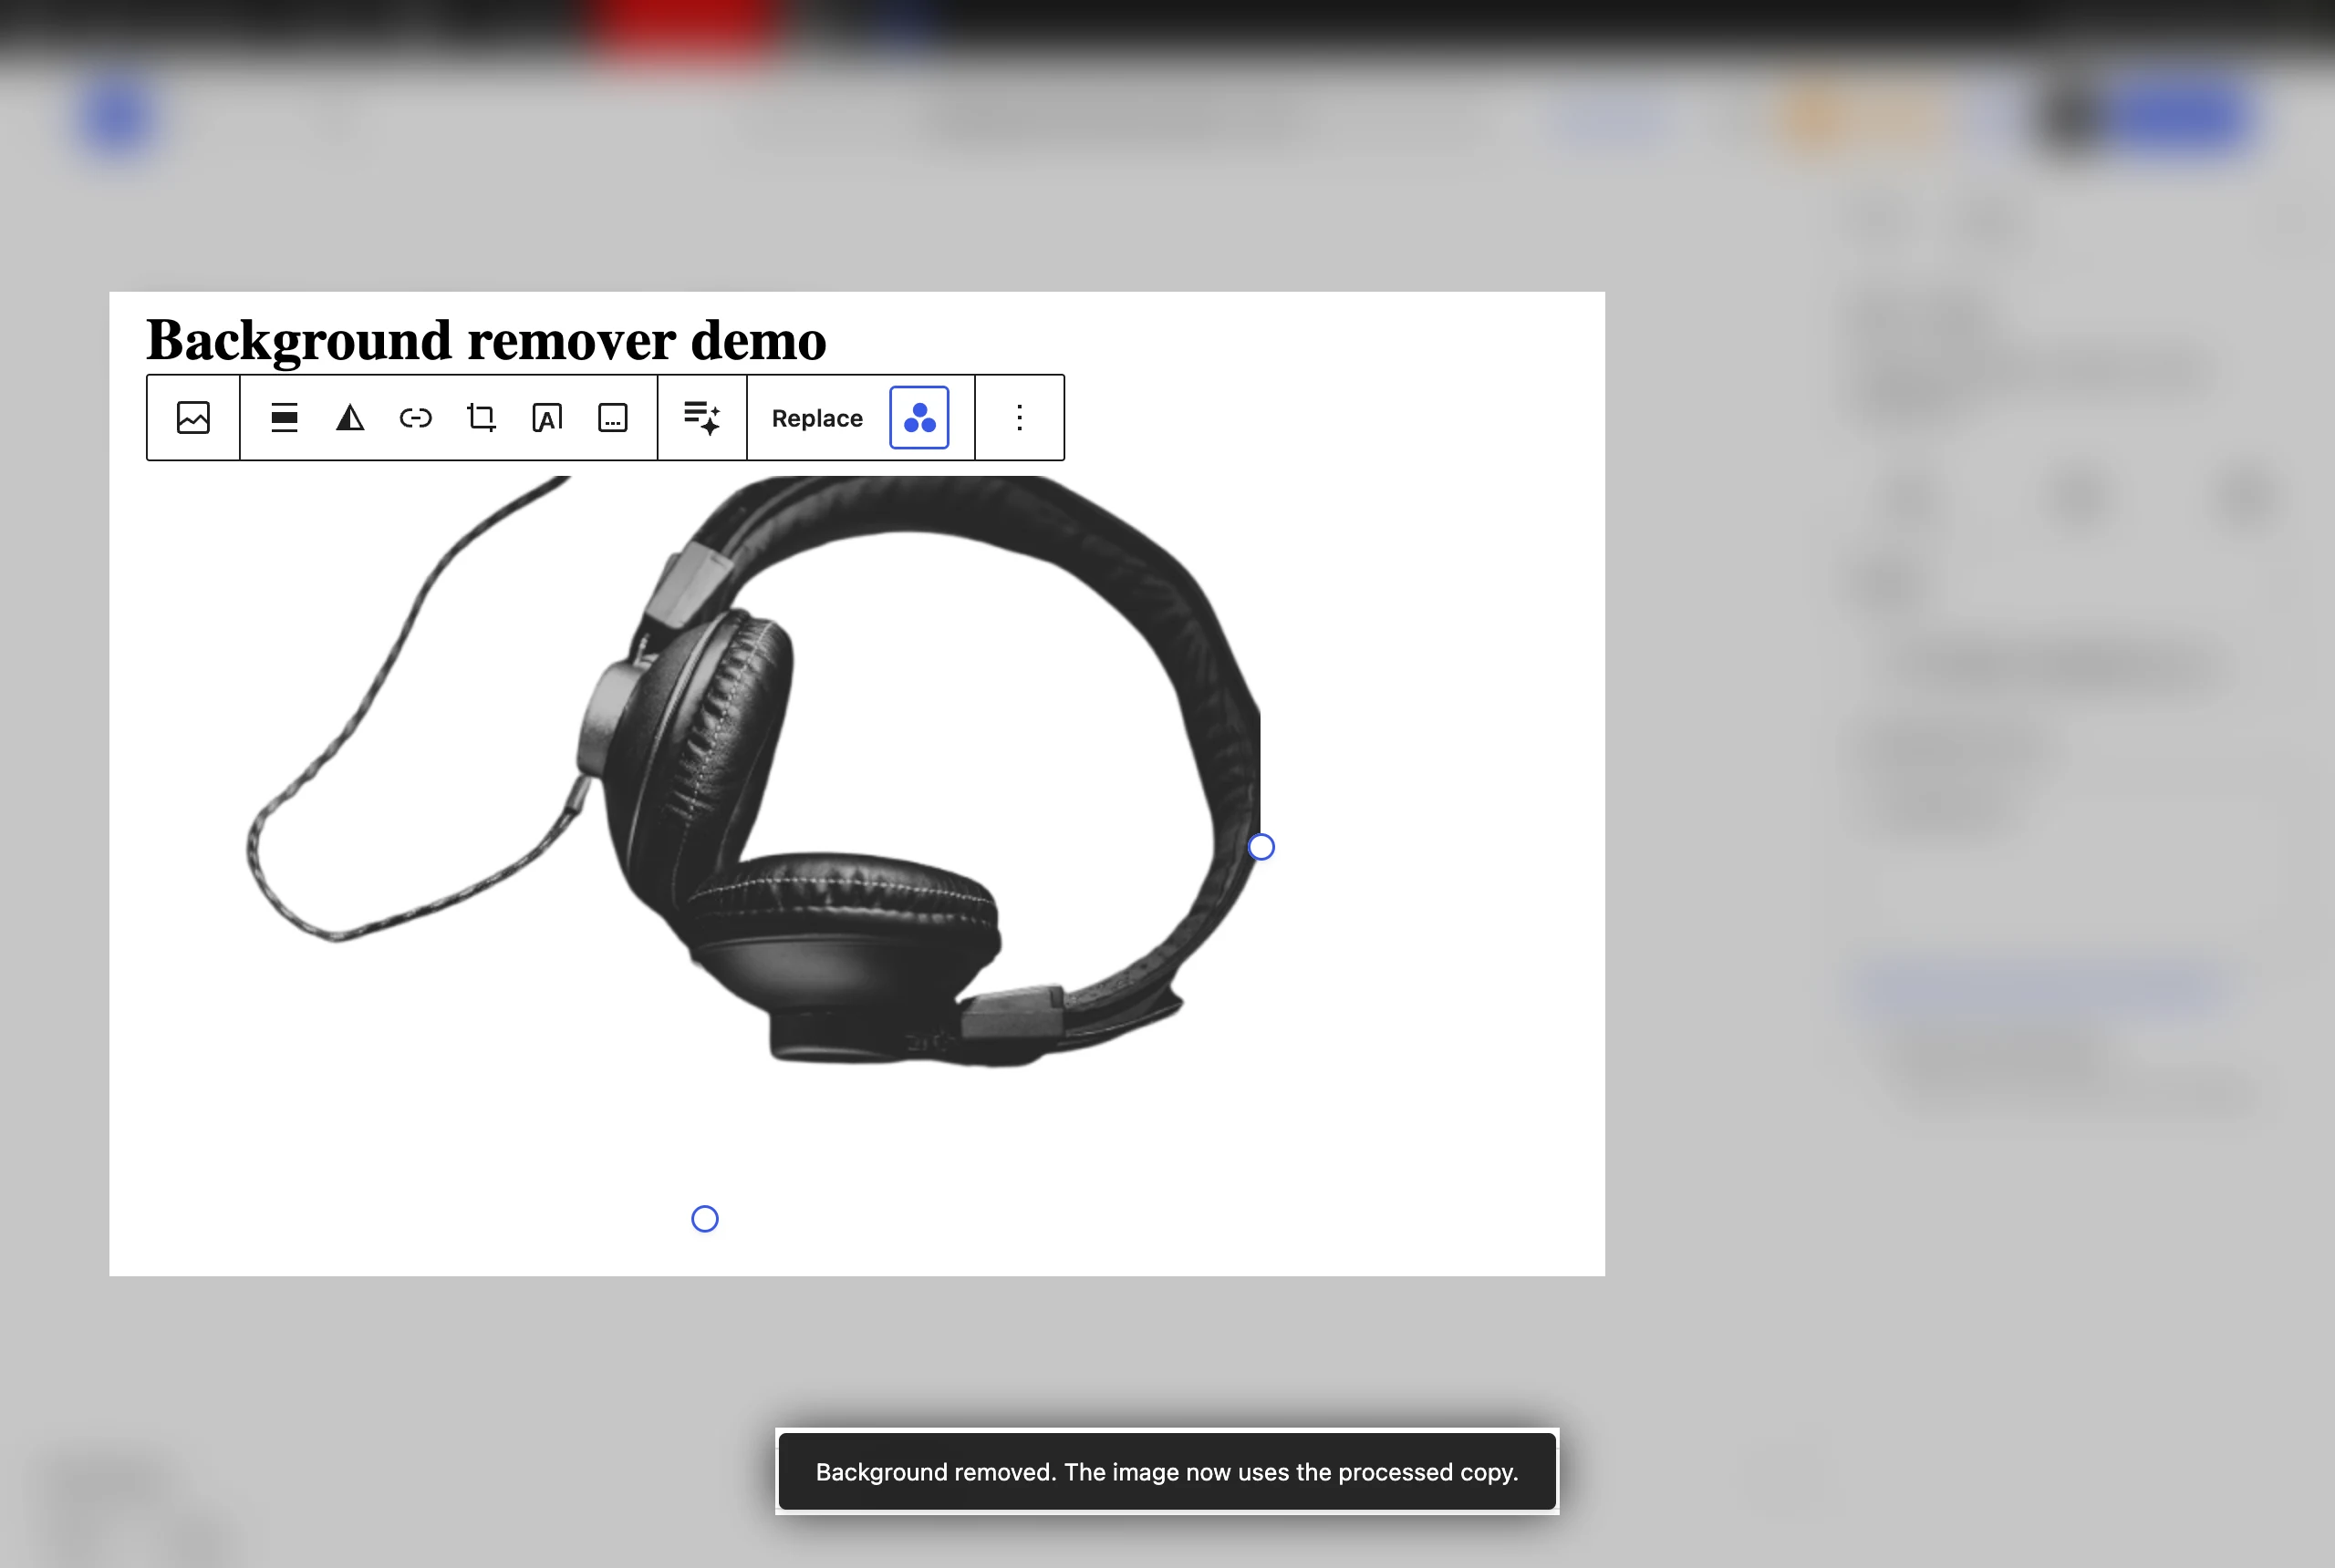This screenshot has height=1568, width=2335.
Task: Insert a link with the link icon
Action: (x=415, y=418)
